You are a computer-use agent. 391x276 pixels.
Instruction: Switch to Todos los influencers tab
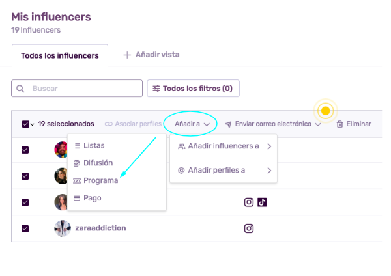coord(60,55)
